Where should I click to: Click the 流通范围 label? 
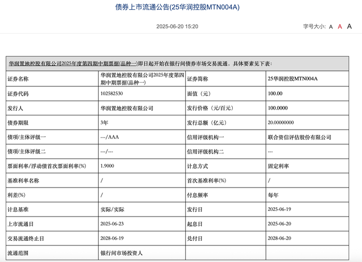coord(18,253)
